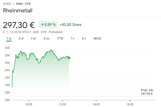Switch to the 5d range tab
Screen dimensions: 161x107
21,38
